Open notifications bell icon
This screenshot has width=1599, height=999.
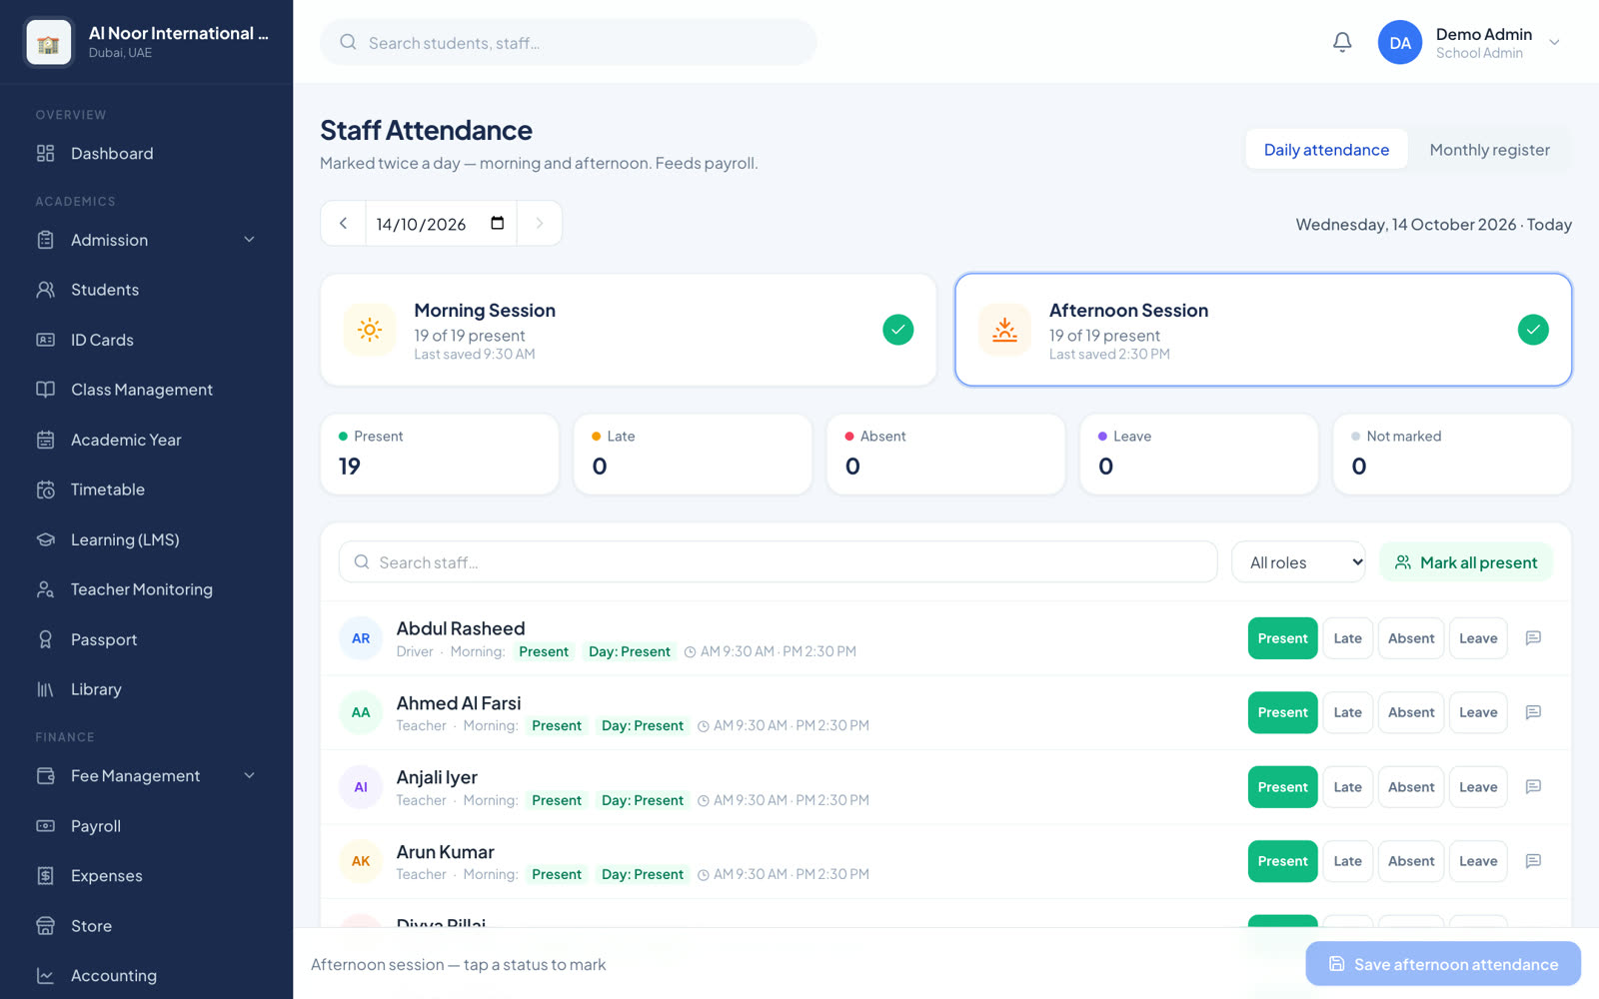[x=1342, y=42]
